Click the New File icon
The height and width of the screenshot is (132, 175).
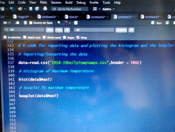coord(2,9)
